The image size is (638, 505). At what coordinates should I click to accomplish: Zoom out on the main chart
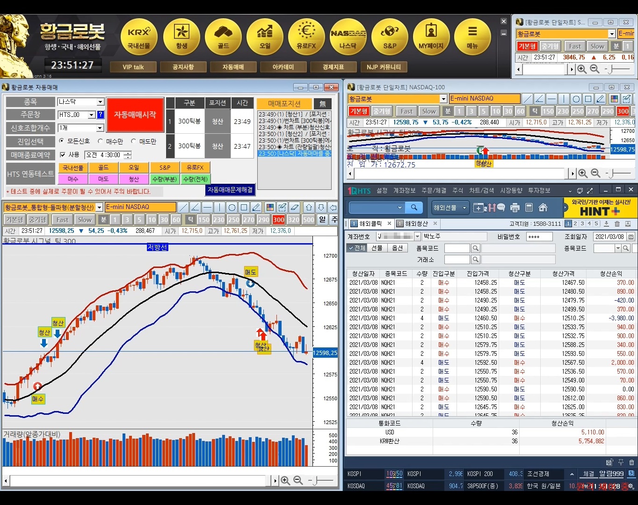(298, 481)
